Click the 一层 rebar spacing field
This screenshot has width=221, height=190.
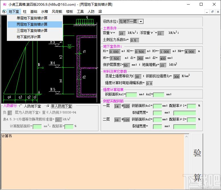click(x=127, y=106)
